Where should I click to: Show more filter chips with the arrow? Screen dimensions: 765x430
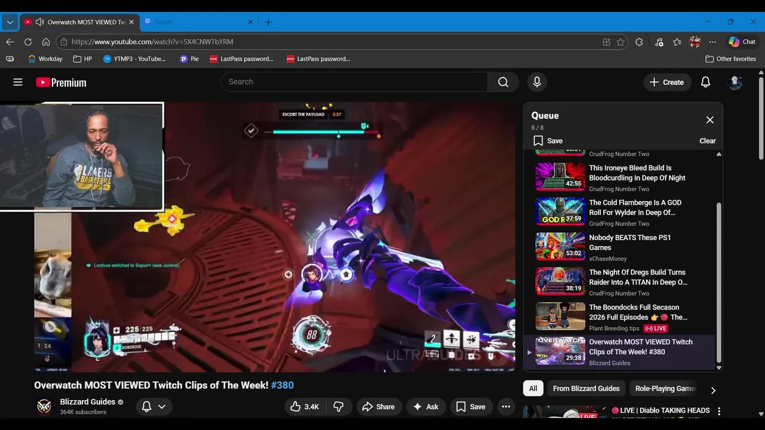(x=712, y=390)
